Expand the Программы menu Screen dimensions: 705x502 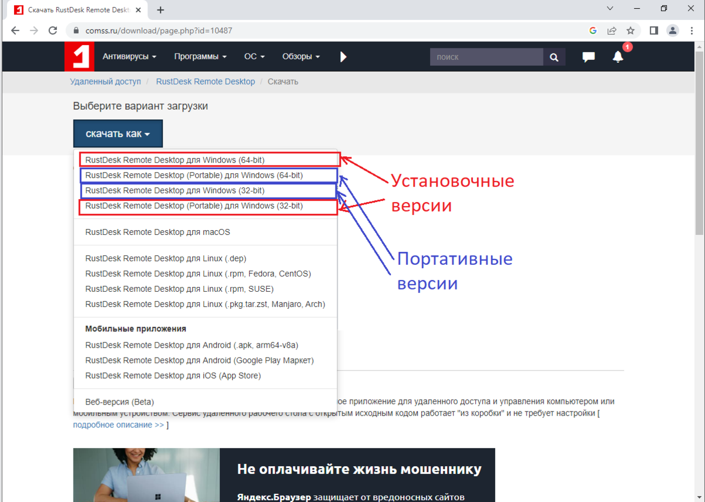click(200, 57)
